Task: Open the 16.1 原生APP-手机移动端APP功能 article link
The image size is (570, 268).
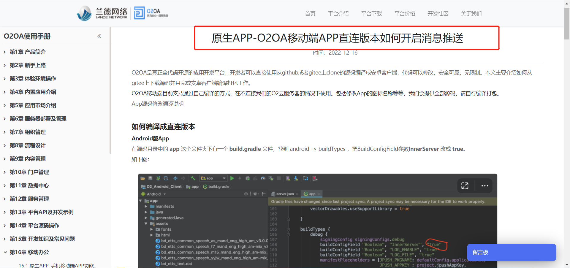Action: point(58,265)
